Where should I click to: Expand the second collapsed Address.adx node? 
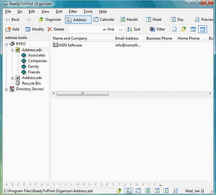13,78
